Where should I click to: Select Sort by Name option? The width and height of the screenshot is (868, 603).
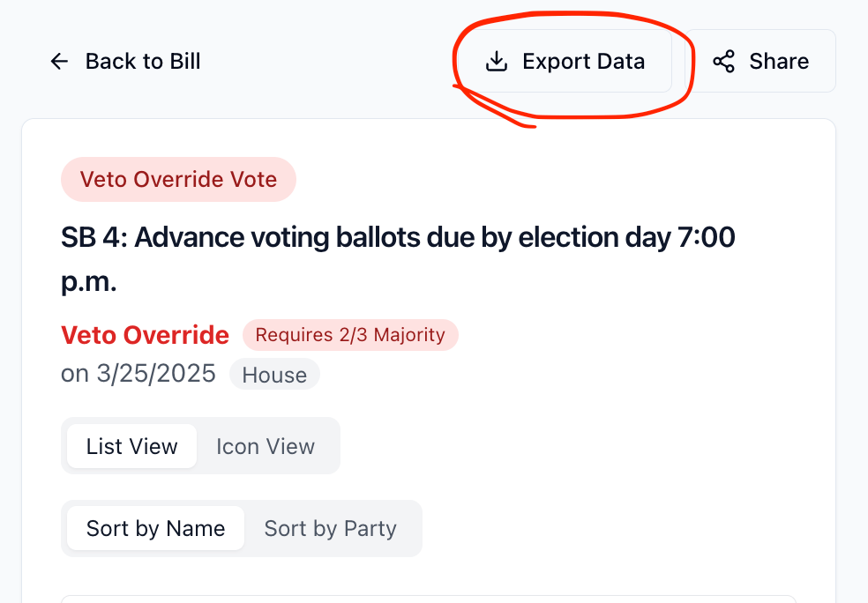(155, 528)
